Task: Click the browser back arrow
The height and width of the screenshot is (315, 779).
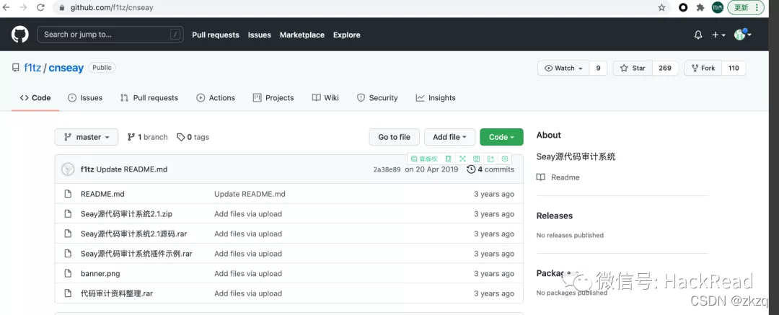Action: click(x=6, y=7)
